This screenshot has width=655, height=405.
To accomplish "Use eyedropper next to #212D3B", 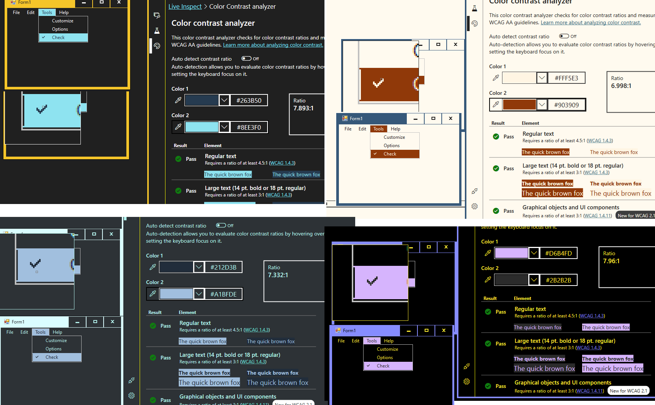I will [x=153, y=267].
